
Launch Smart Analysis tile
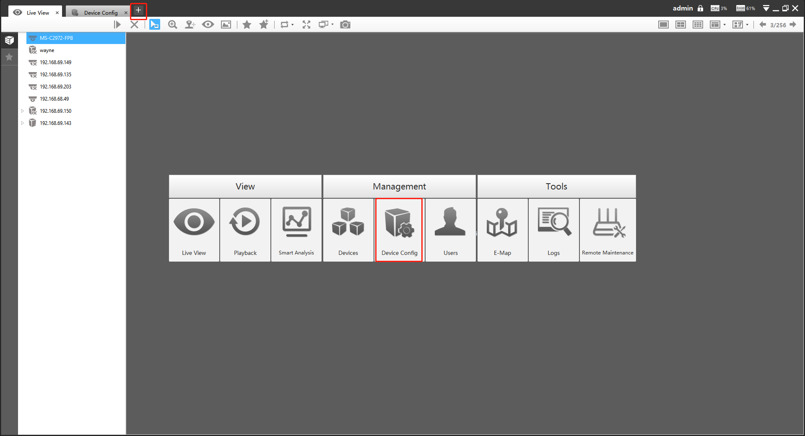click(296, 230)
